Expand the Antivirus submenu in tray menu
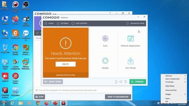This screenshot has width=189, height=106. tap(174, 76)
